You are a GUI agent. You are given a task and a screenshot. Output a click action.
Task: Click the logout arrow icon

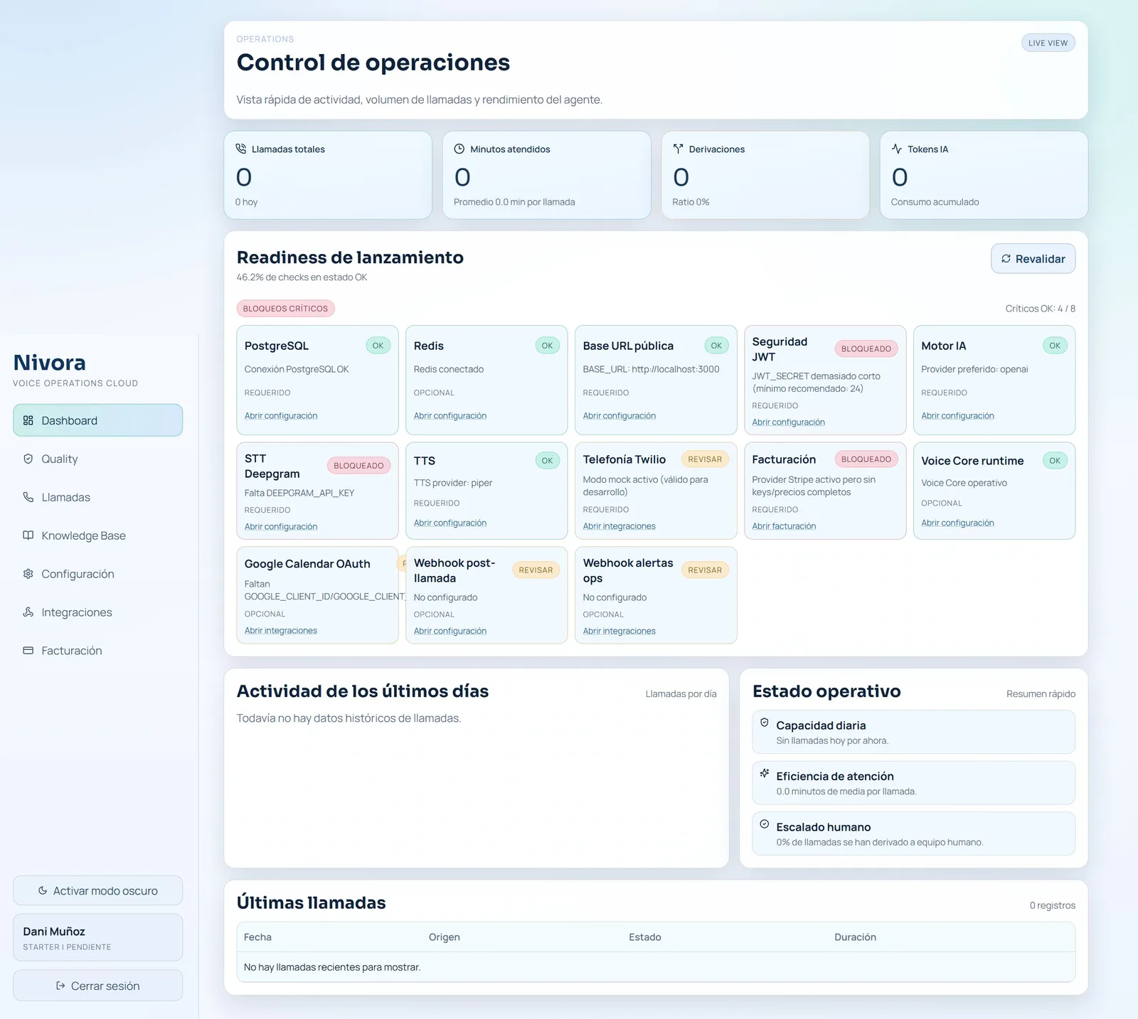60,986
